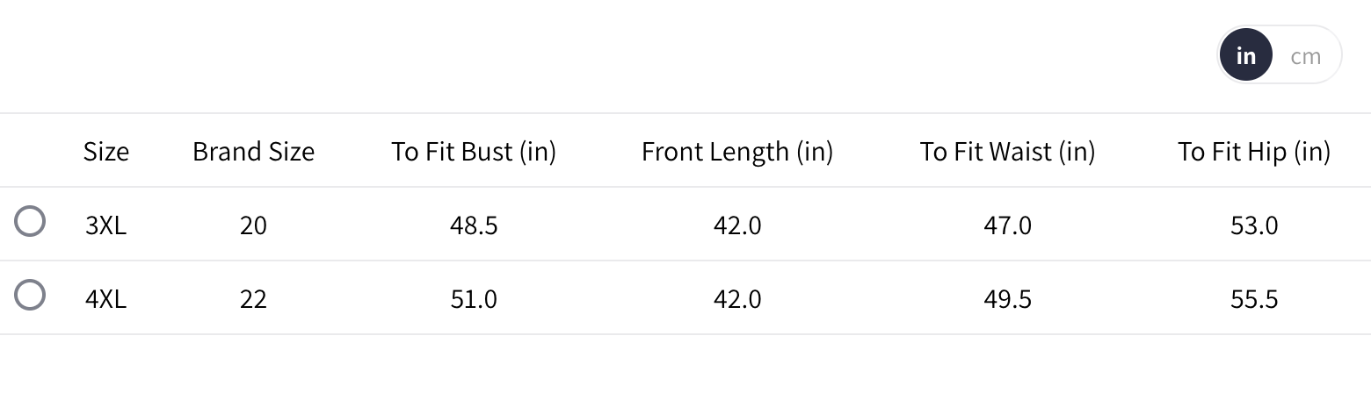Click the 53.0 hip measurement
The image size is (1371, 400).
point(1254,225)
